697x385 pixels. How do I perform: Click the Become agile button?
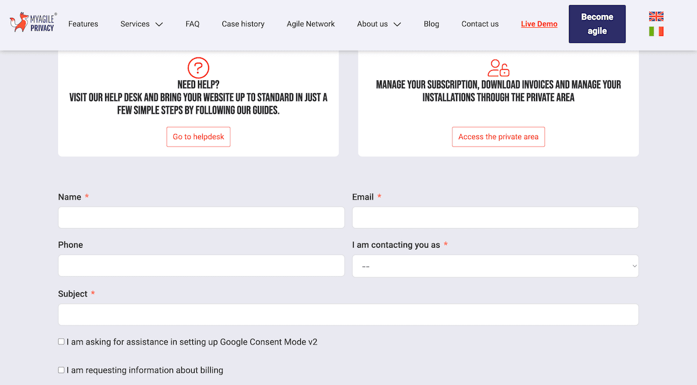[x=597, y=24]
